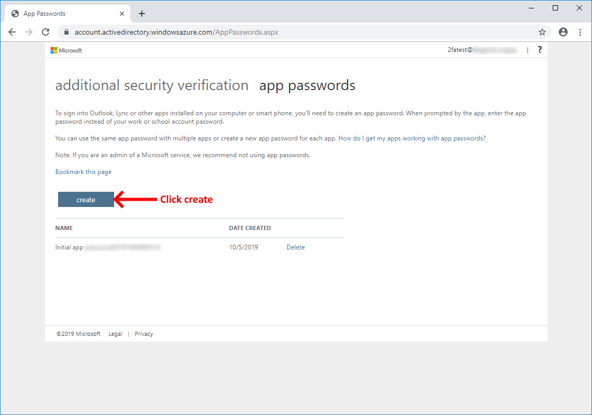Open the Chrome profile avatar

563,32
